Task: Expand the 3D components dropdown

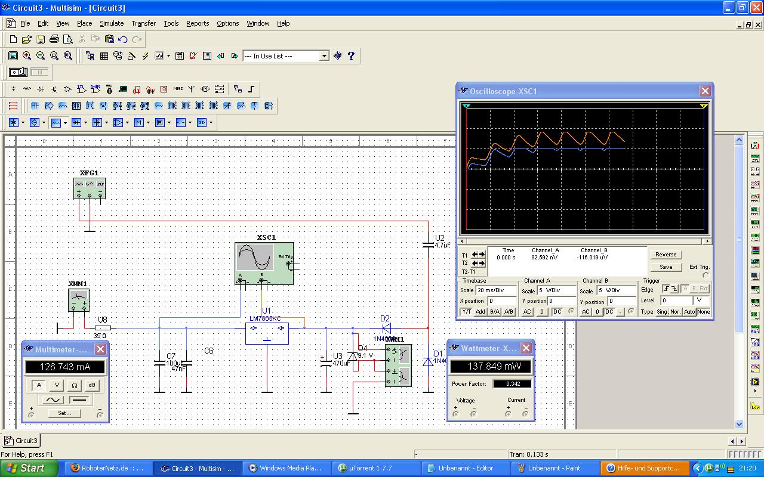Action: click(211, 122)
